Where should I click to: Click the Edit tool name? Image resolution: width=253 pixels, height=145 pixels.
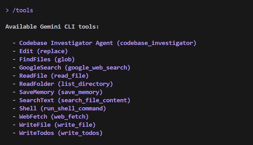coord(26,51)
